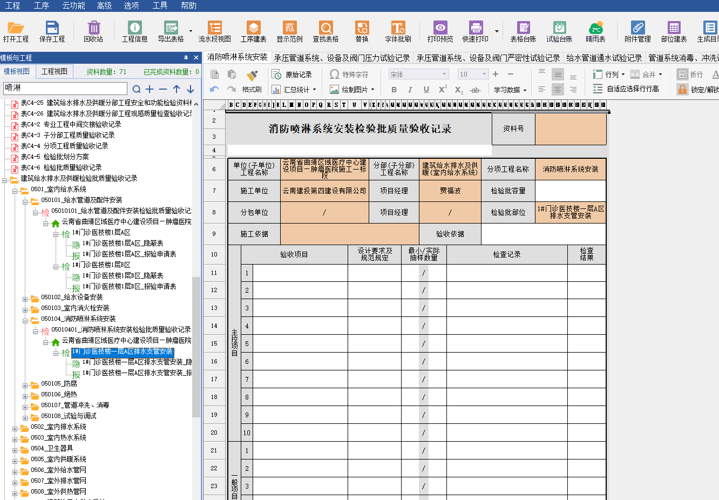Move selected item down with arrow

(x=190, y=89)
